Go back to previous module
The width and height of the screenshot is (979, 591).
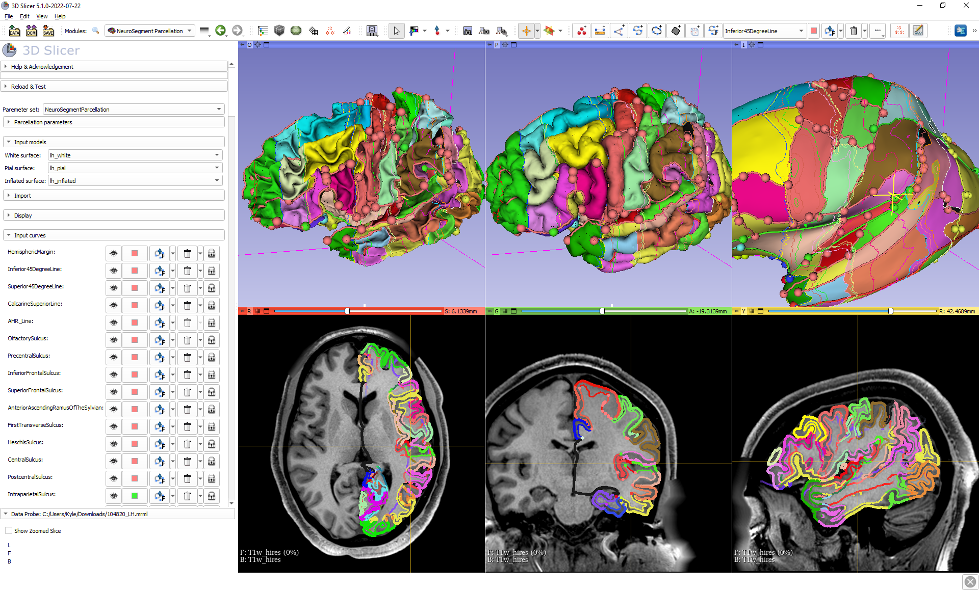220,31
